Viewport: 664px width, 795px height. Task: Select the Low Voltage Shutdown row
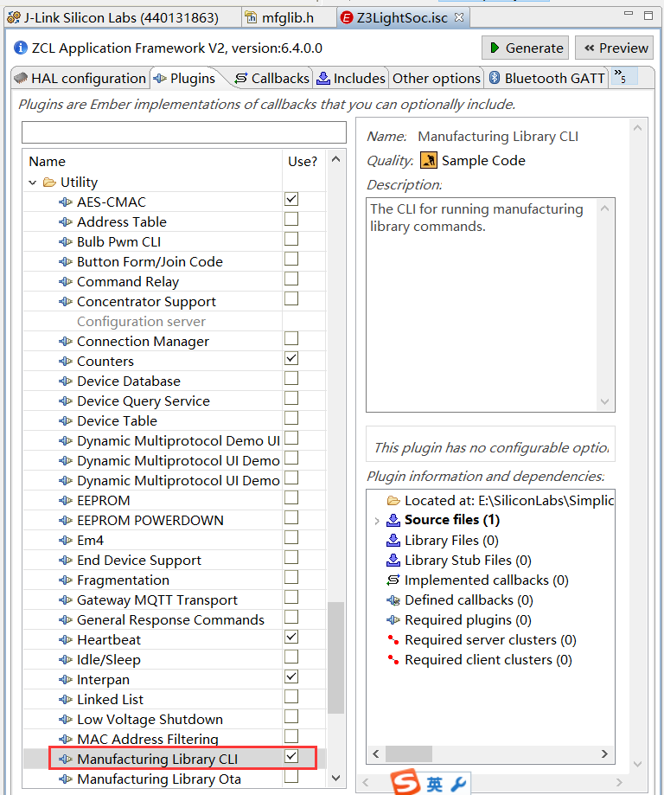point(174,719)
